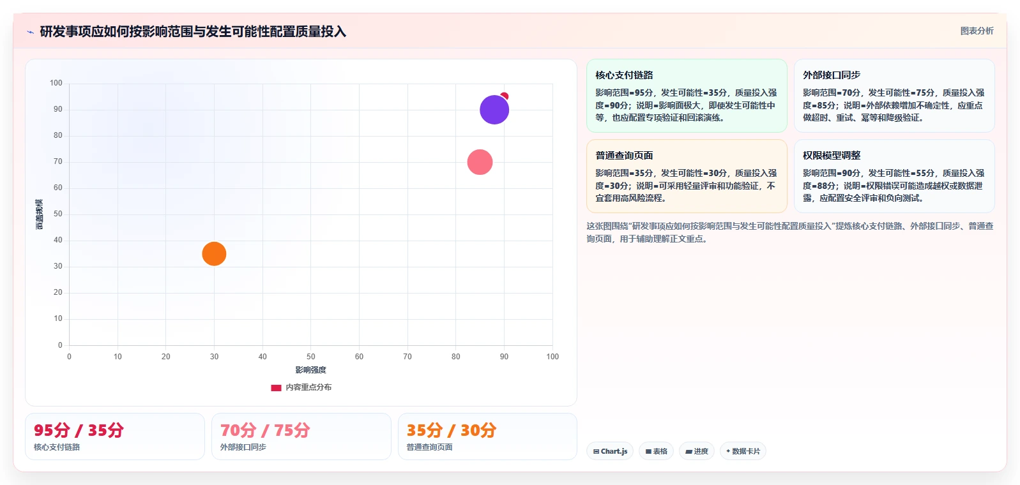
Task: Click the small red bubble behind purple
Action: click(505, 96)
